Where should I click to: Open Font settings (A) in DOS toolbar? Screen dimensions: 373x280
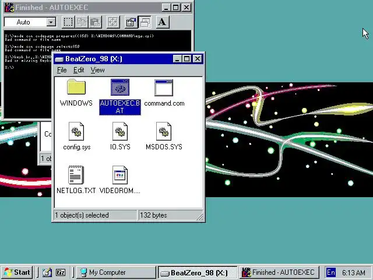pos(163,22)
